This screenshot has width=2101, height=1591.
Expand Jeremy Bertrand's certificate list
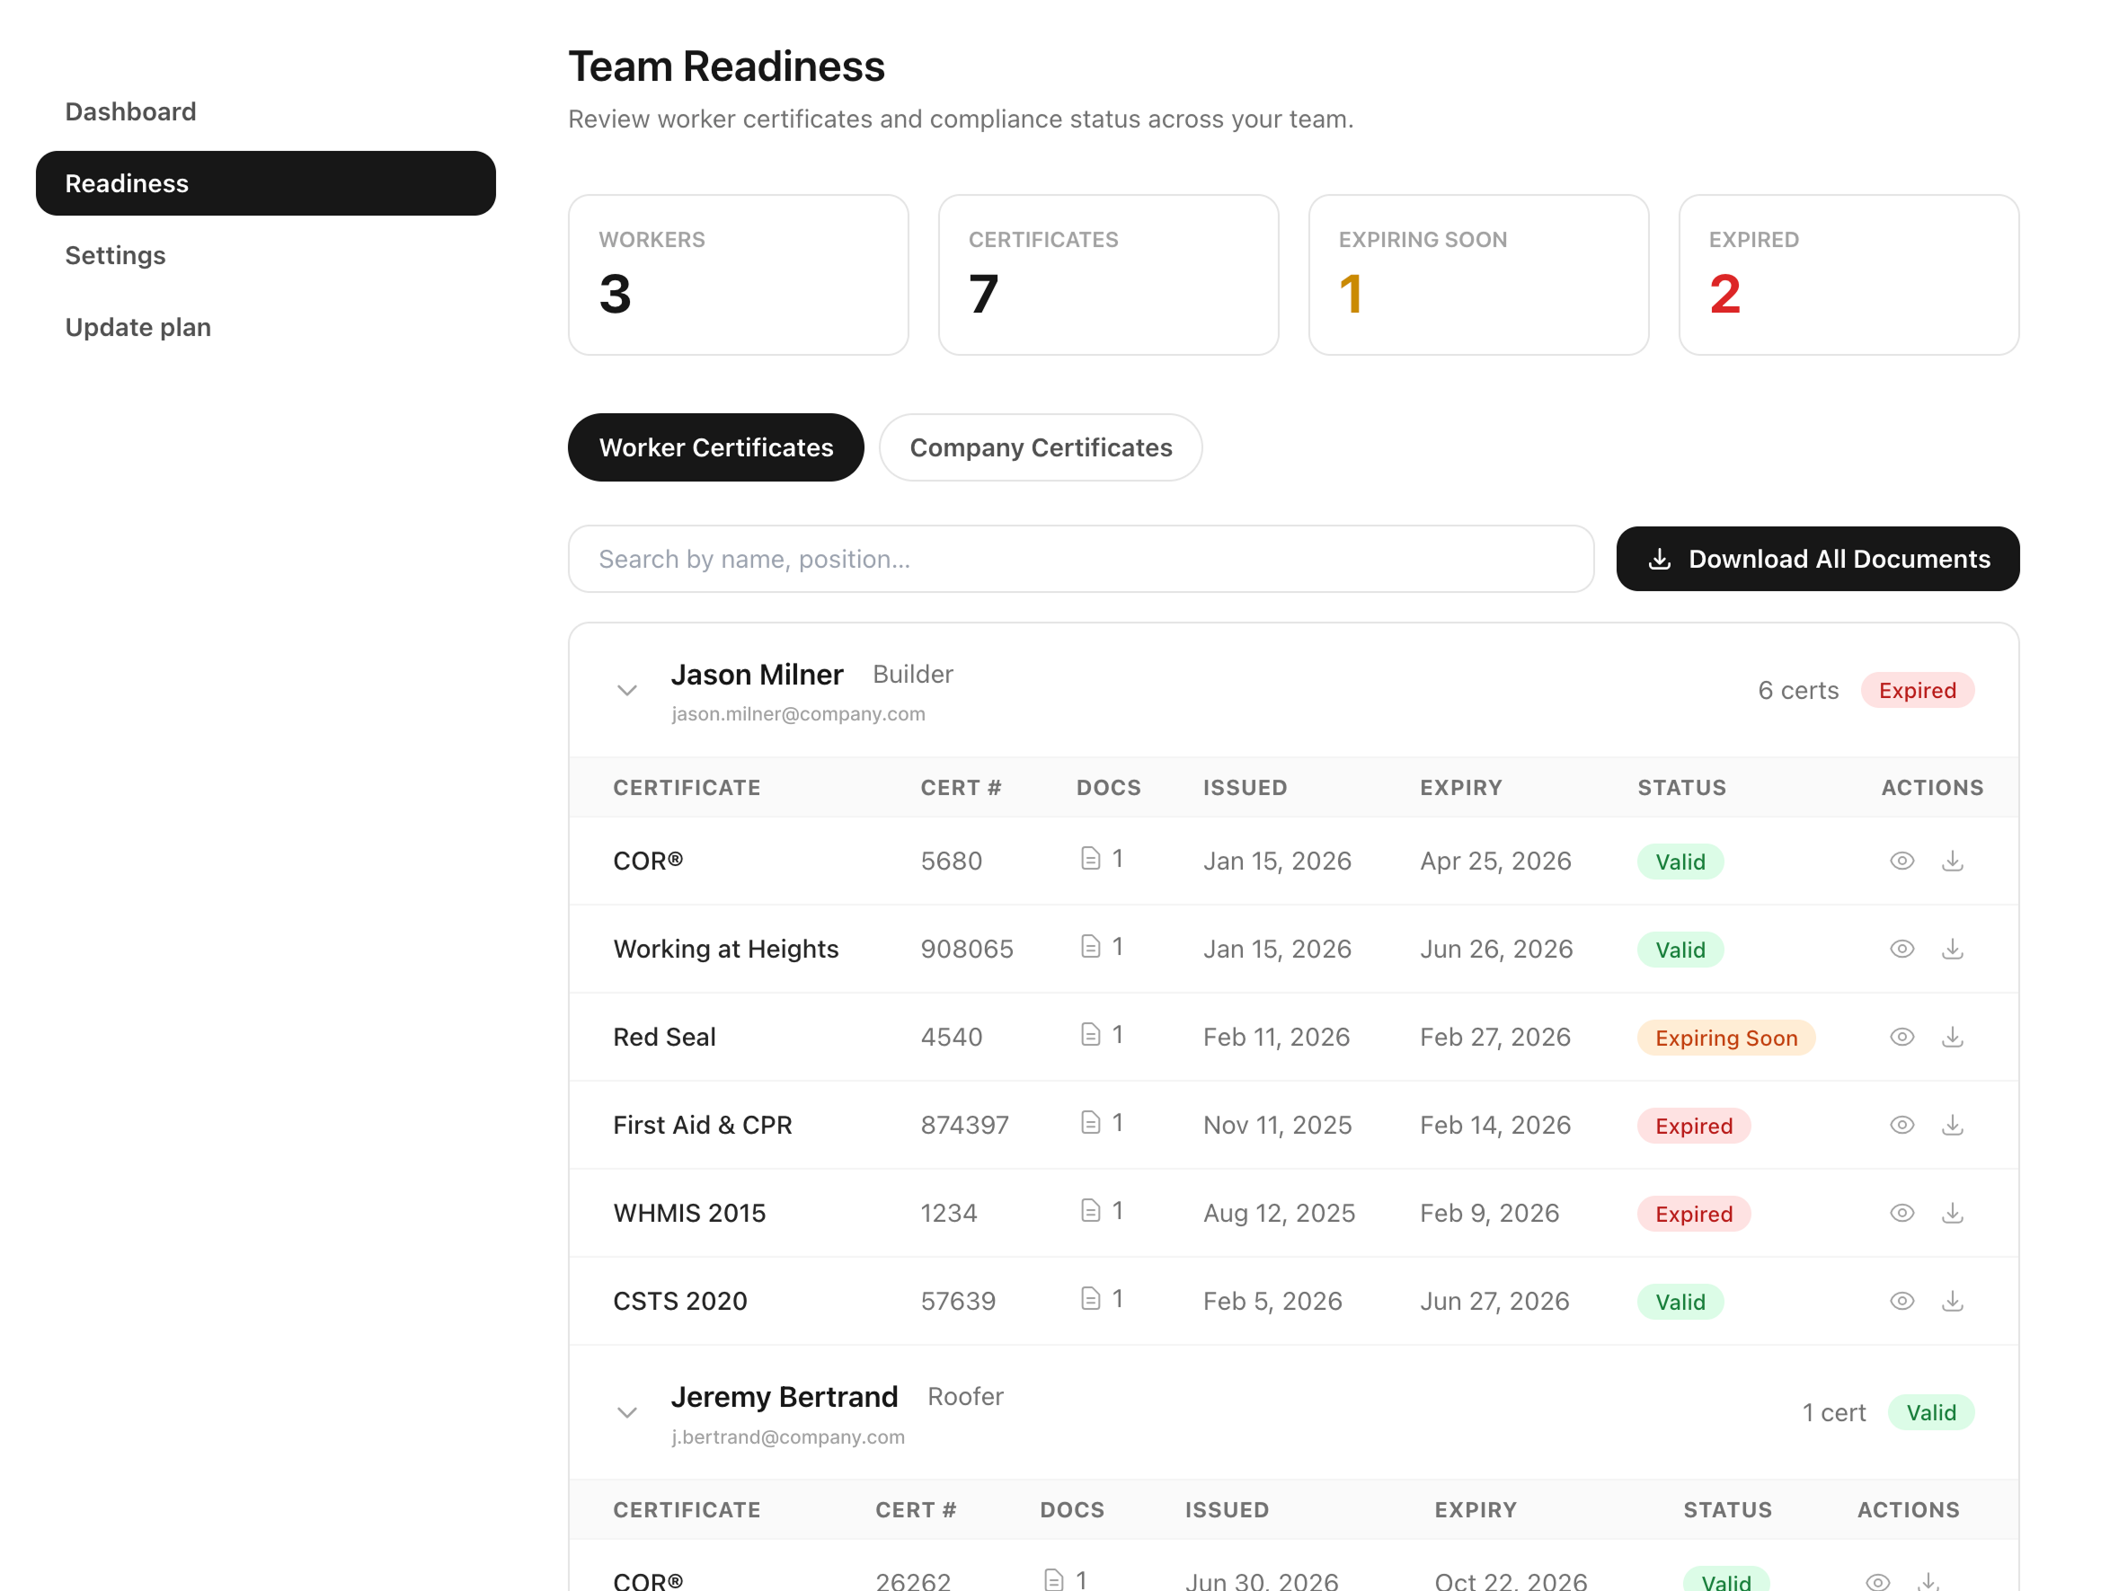pyautogui.click(x=627, y=1412)
